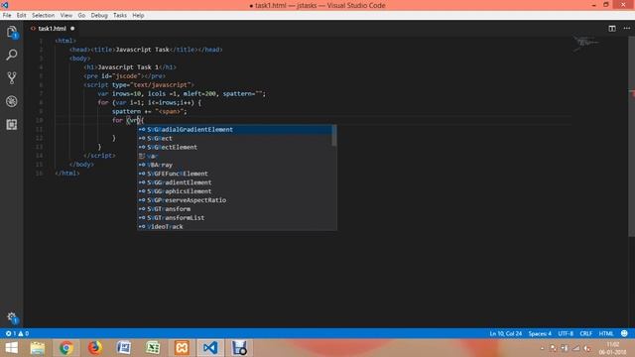Screen dimensions: 635x357
Task: Open the Manage gear menu
Action: pyautogui.click(x=12, y=317)
